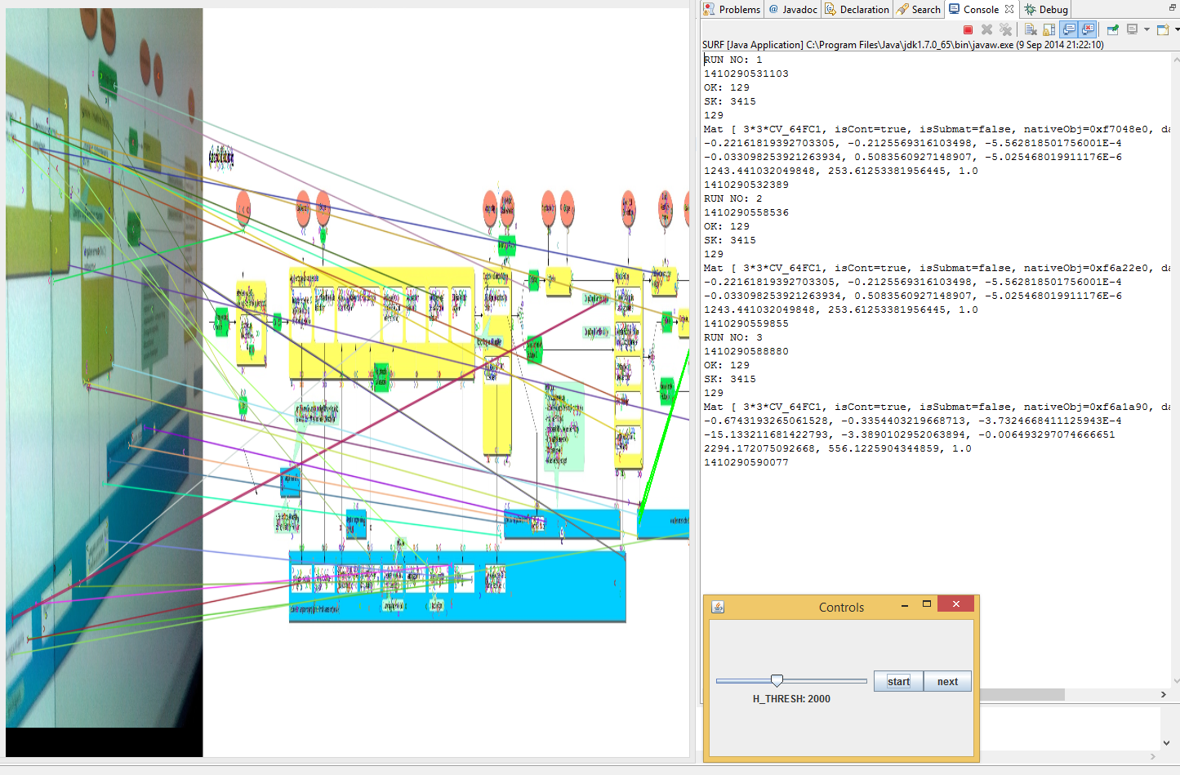Click the Java icon in Controls title bar
The image size is (1180, 775).
point(718,607)
